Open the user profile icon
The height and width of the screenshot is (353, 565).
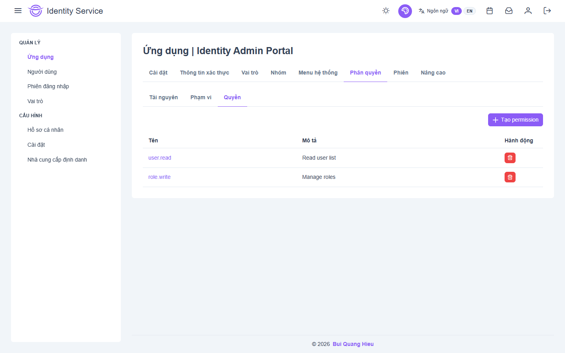click(528, 11)
